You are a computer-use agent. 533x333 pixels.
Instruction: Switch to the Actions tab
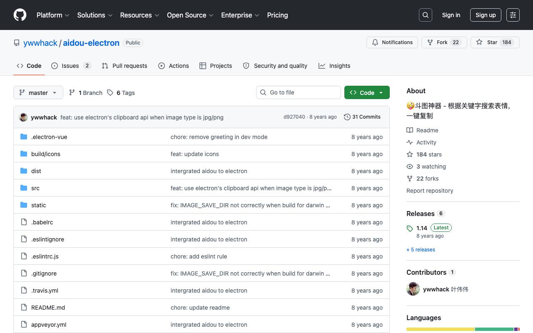[x=174, y=66]
